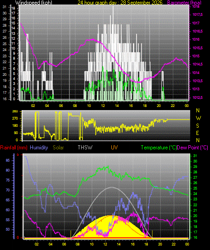Click the green "Temperature (°C)" legend label
Screen dimensions: 210x250
159,148
